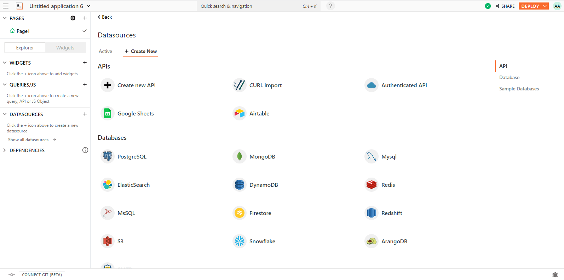Select the Redis database icon
Screen dimensions: 564x280
372,185
